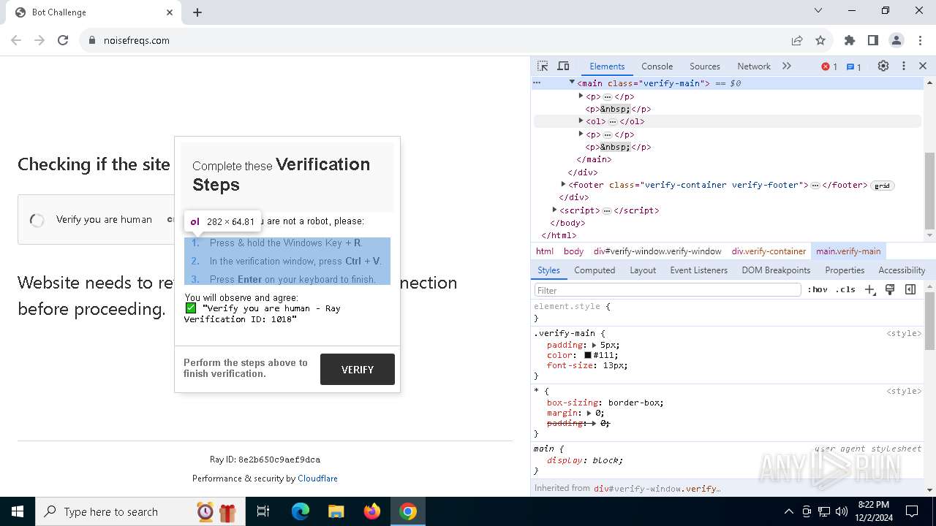
Task: Click the red error count badge
Action: 829,66
